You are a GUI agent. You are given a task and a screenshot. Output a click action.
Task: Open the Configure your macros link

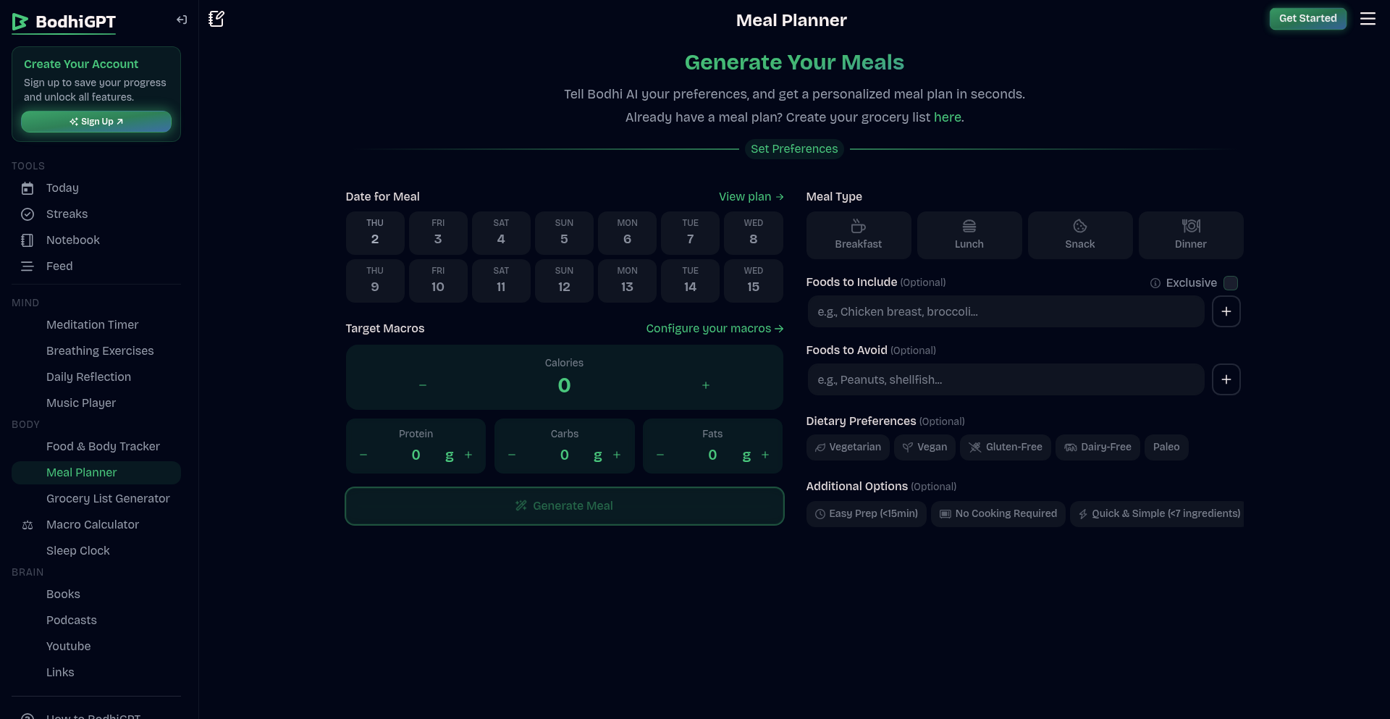(x=715, y=329)
